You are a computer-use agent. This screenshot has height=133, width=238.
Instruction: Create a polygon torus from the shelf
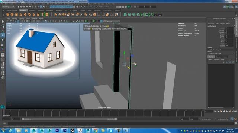point(29,14)
